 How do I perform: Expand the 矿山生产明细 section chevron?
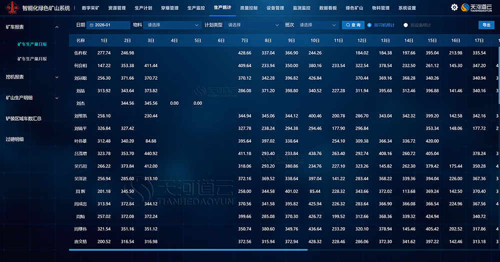point(57,98)
